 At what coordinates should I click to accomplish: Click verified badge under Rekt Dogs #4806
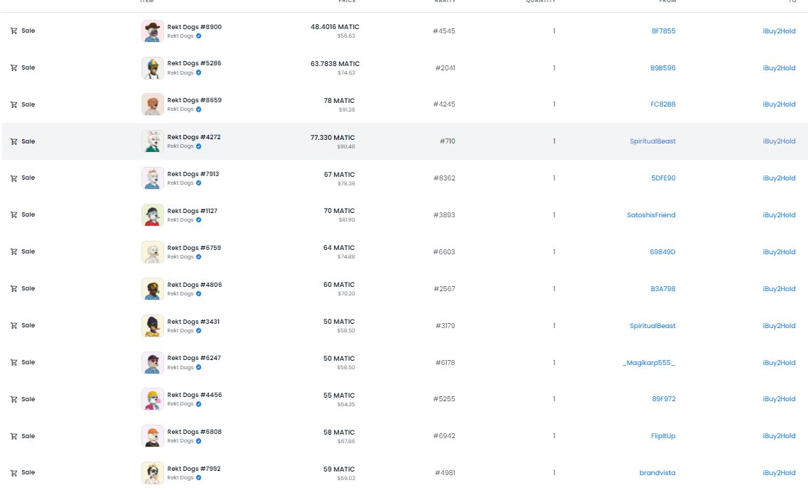[198, 294]
